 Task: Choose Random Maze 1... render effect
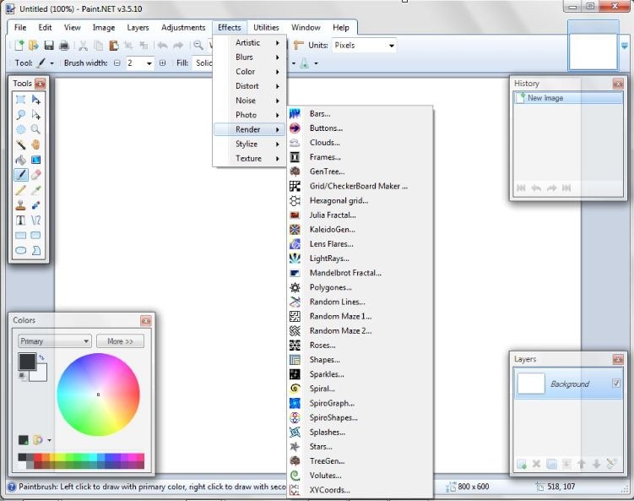(x=360, y=316)
